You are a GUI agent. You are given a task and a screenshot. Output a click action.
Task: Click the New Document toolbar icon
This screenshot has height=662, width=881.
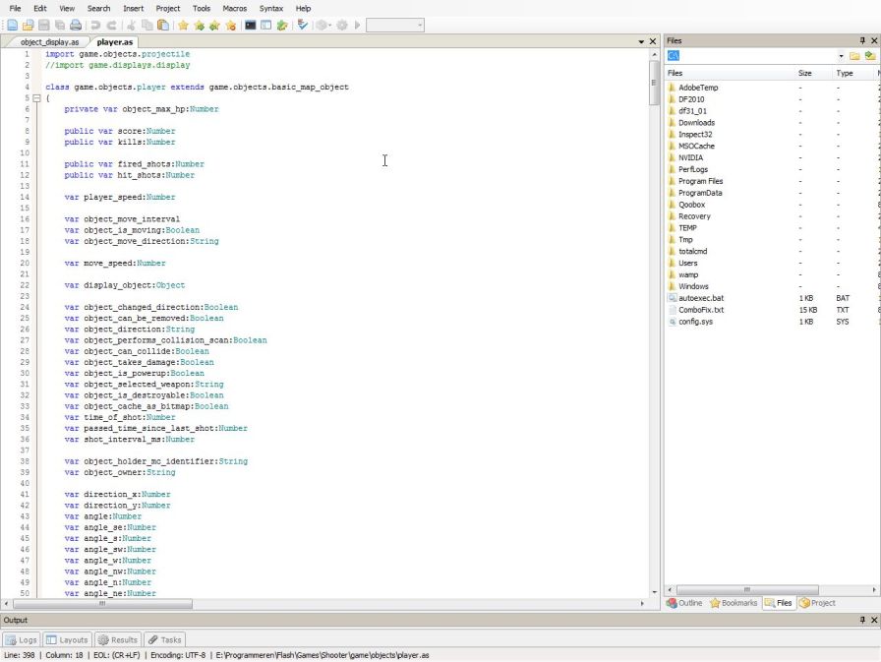[11, 25]
